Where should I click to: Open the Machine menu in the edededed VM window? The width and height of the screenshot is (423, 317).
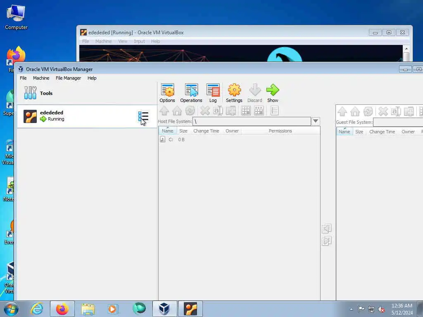(103, 41)
